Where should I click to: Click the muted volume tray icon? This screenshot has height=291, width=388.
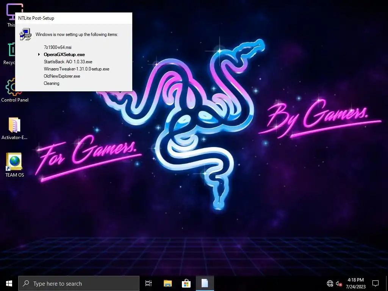click(x=339, y=283)
